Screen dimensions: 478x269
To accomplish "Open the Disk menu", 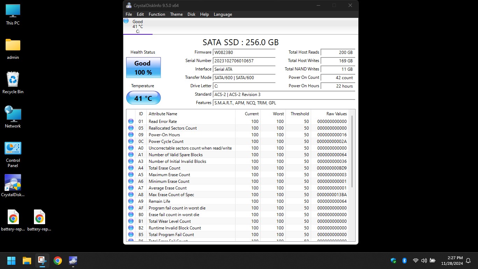I will [x=191, y=14].
